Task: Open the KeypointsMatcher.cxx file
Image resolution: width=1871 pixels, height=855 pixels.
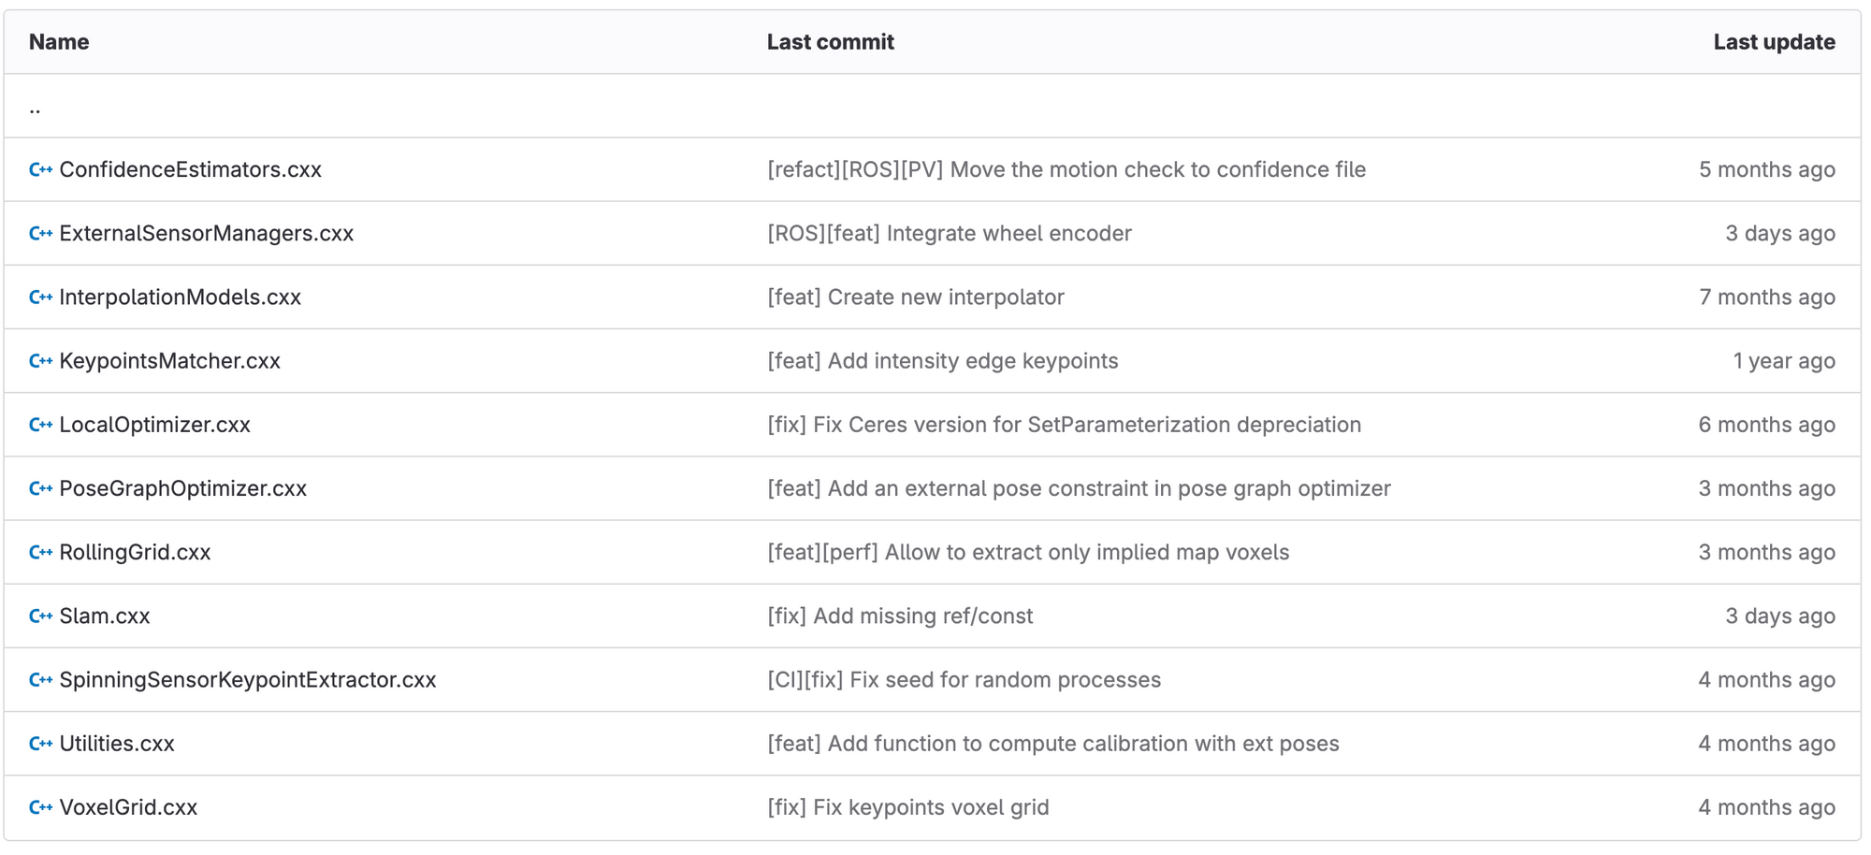Action: (x=169, y=360)
